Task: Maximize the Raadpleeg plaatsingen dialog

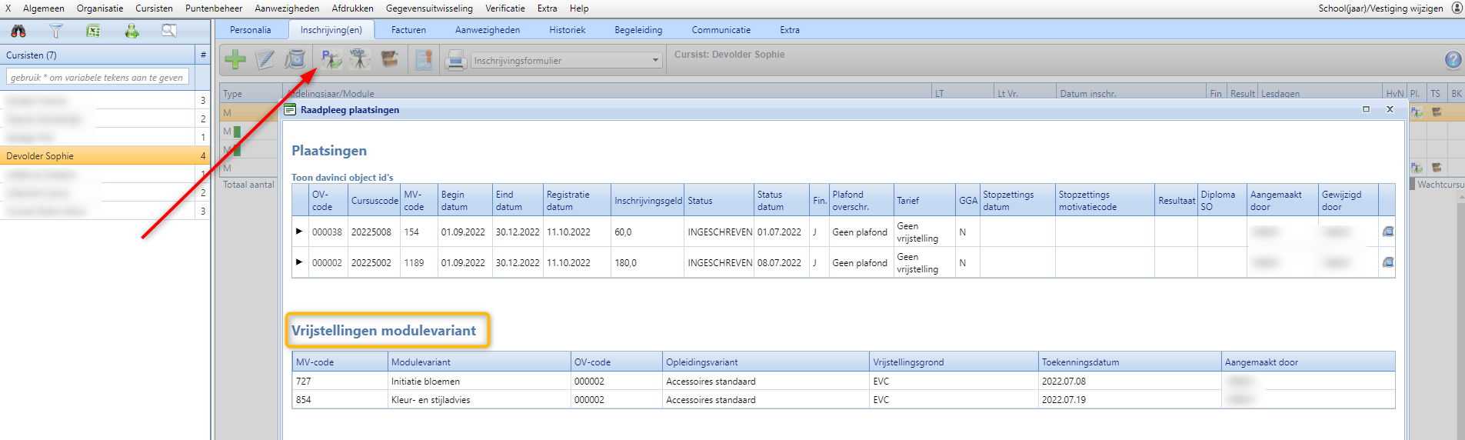Action: 1367,109
